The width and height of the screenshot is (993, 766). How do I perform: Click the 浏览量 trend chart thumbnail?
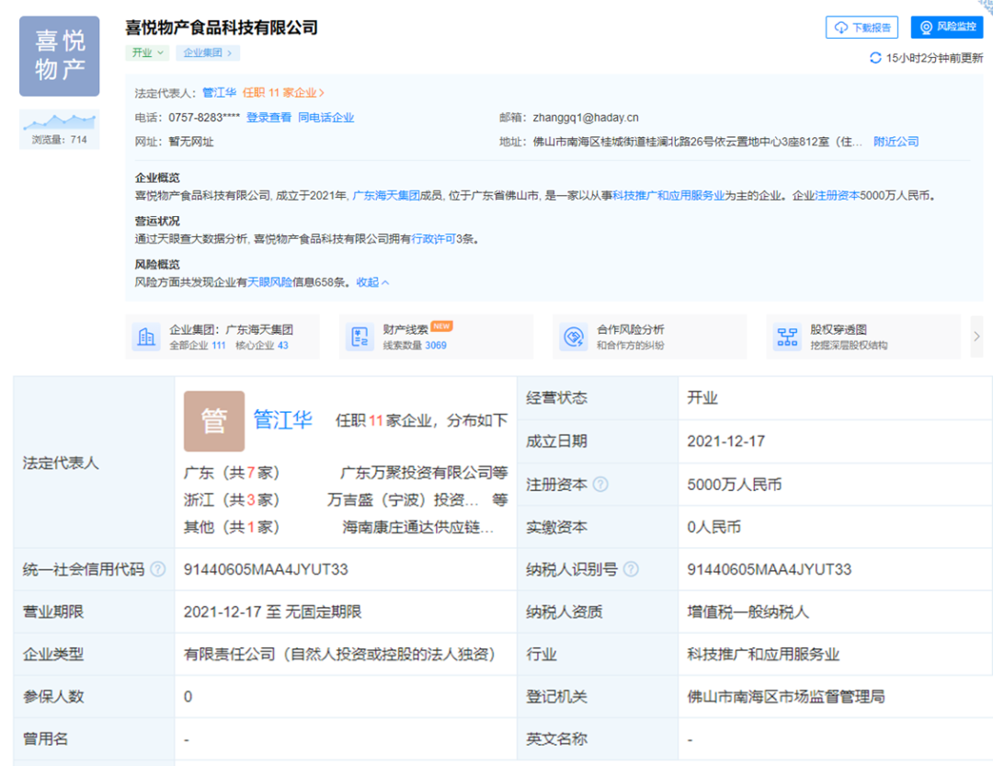(x=60, y=122)
